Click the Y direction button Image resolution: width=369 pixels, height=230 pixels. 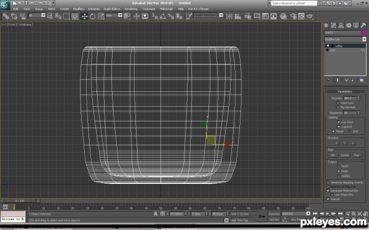[x=344, y=143]
